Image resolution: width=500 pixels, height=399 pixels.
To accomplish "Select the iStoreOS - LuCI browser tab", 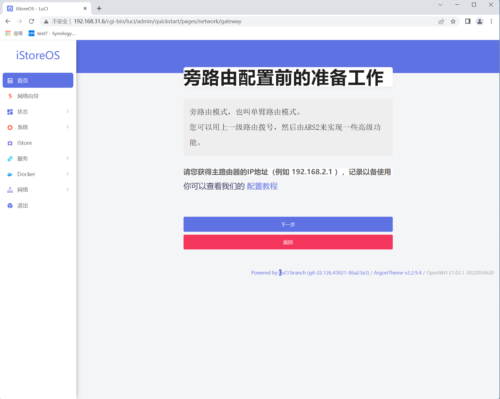I will click(47, 9).
